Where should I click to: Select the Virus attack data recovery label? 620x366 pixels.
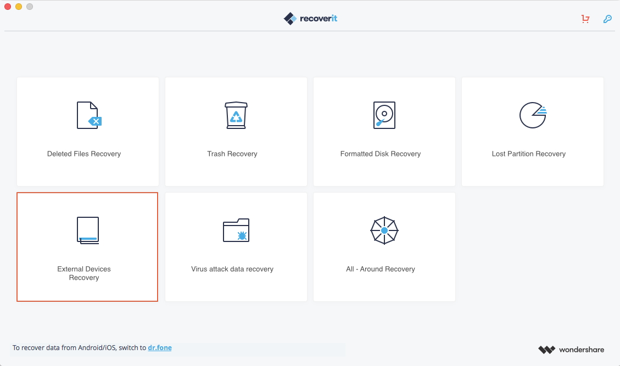[232, 269]
